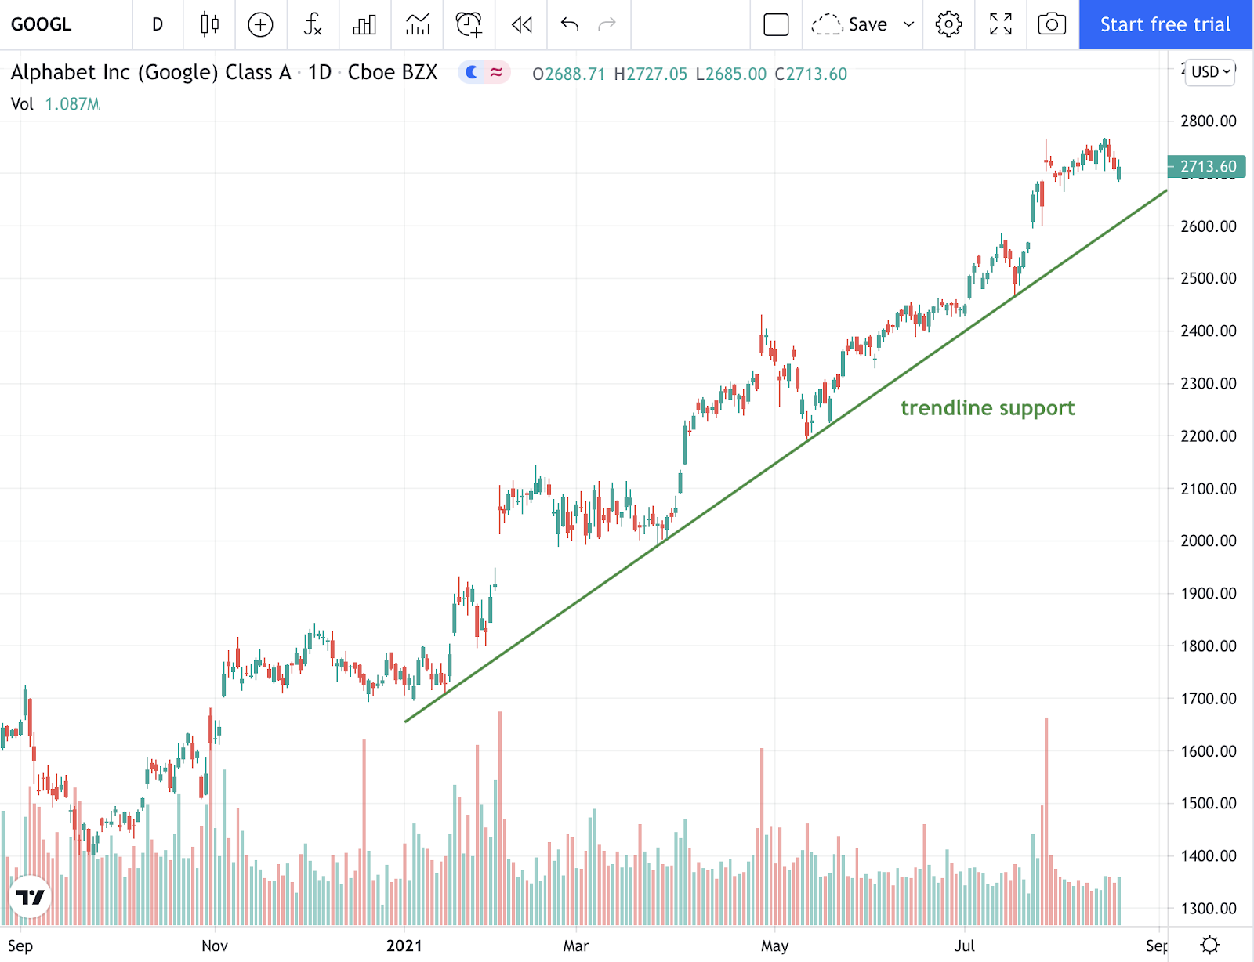Click the 2800.00 price scale label
This screenshot has width=1254, height=962.
(1208, 121)
